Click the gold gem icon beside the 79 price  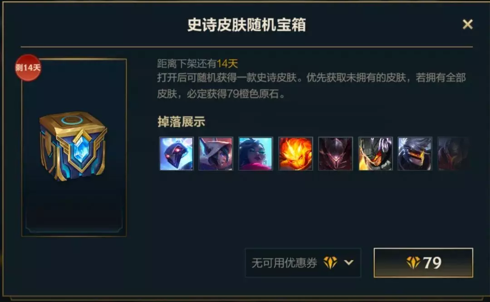pos(413,263)
